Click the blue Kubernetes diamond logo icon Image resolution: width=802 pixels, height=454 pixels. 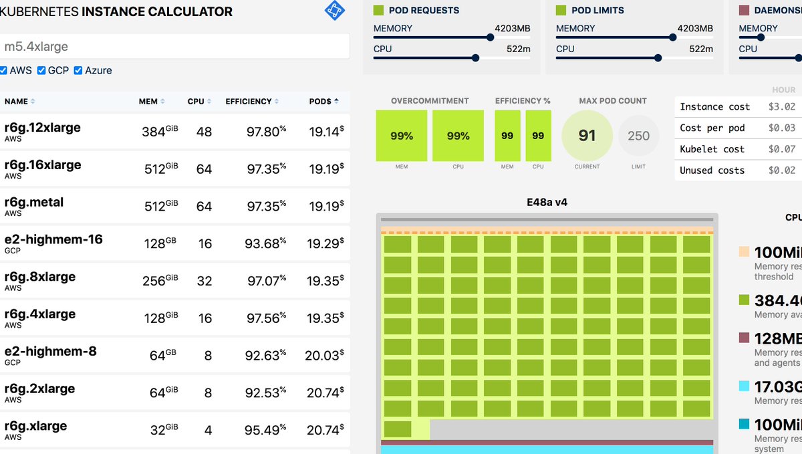pyautogui.click(x=333, y=10)
